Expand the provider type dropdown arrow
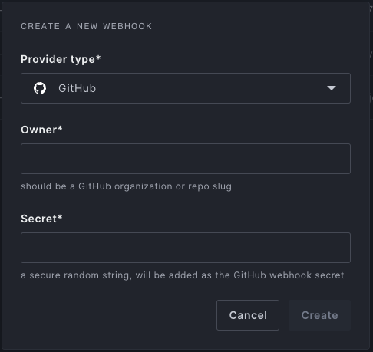 (332, 88)
